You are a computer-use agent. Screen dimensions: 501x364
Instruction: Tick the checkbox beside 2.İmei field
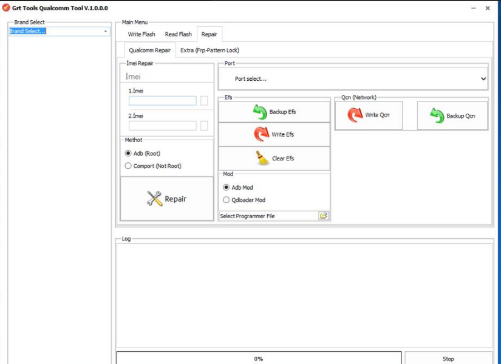[204, 125]
